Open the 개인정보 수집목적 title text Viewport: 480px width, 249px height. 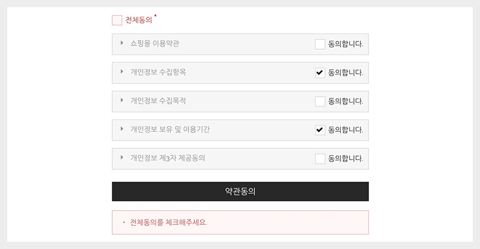tap(158, 101)
